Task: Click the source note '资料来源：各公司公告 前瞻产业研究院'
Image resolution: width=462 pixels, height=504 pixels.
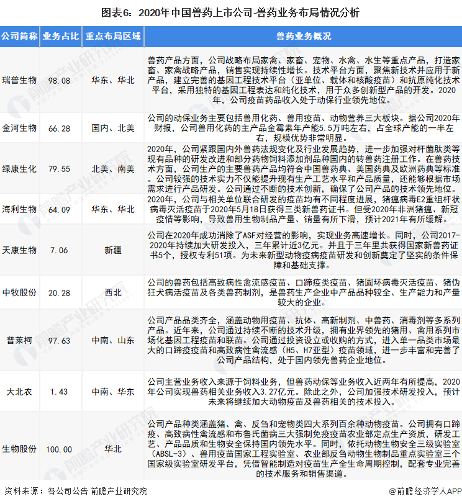Action: [76, 491]
